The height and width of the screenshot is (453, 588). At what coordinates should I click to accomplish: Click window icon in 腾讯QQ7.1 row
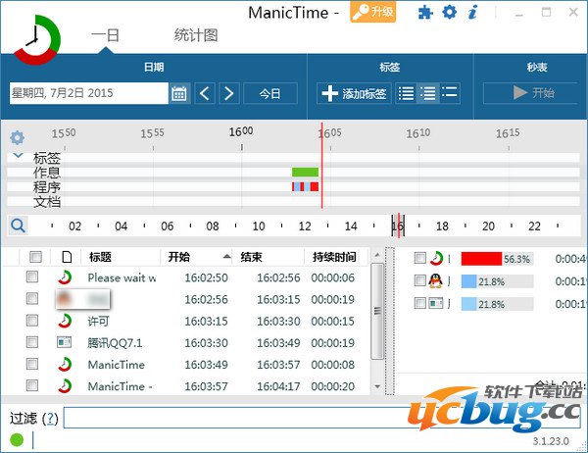[x=64, y=342]
